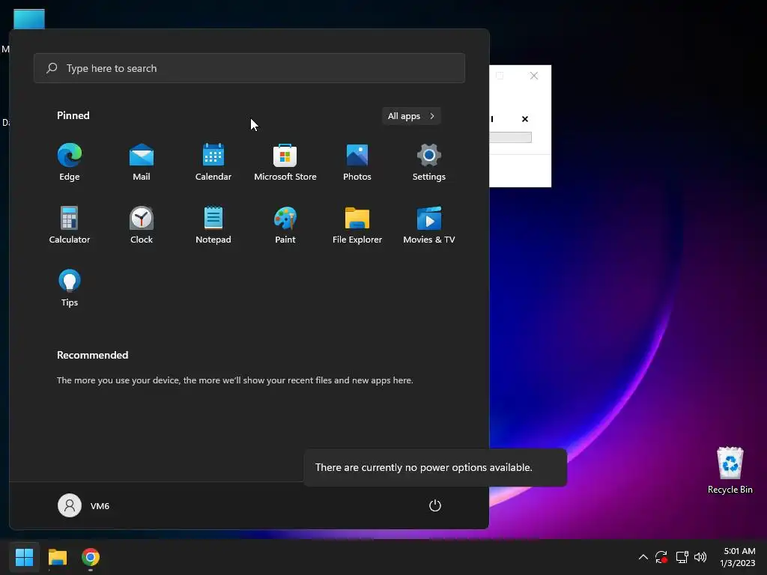Focus the Type here to search box

point(249,68)
